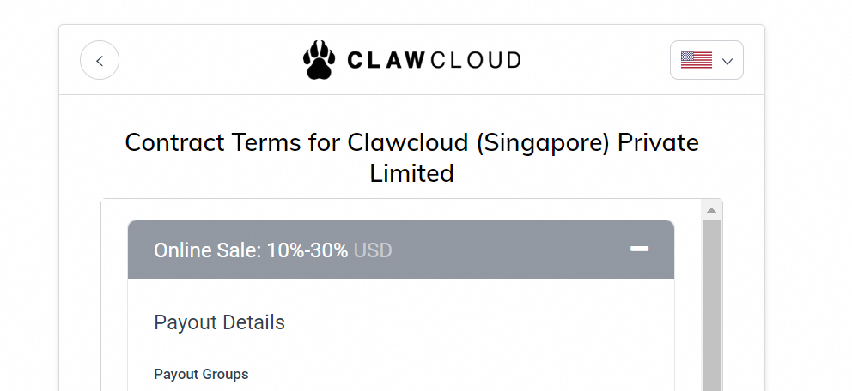Collapse section using the minus icon
The width and height of the screenshot is (852, 391).
pyautogui.click(x=639, y=249)
